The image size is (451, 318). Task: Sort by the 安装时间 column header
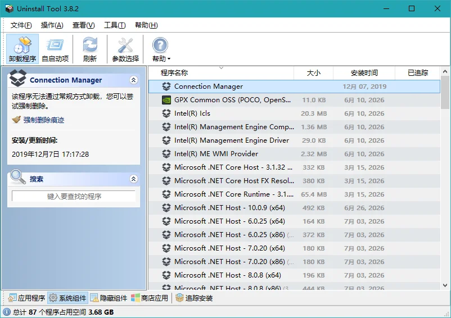click(x=364, y=73)
